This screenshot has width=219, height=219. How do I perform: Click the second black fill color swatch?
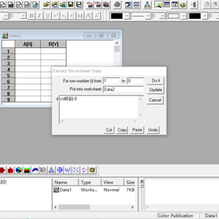195,16
